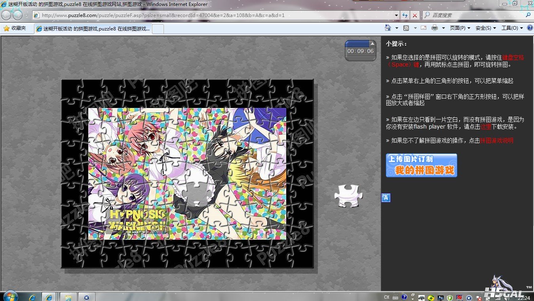Open the 工具(O) menu
This screenshot has width=534, height=301.
click(512, 28)
